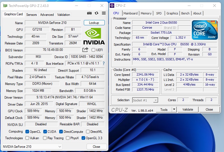Click the Core Voltage value 1.352 V
The image size is (224, 152).
pos(181,38)
